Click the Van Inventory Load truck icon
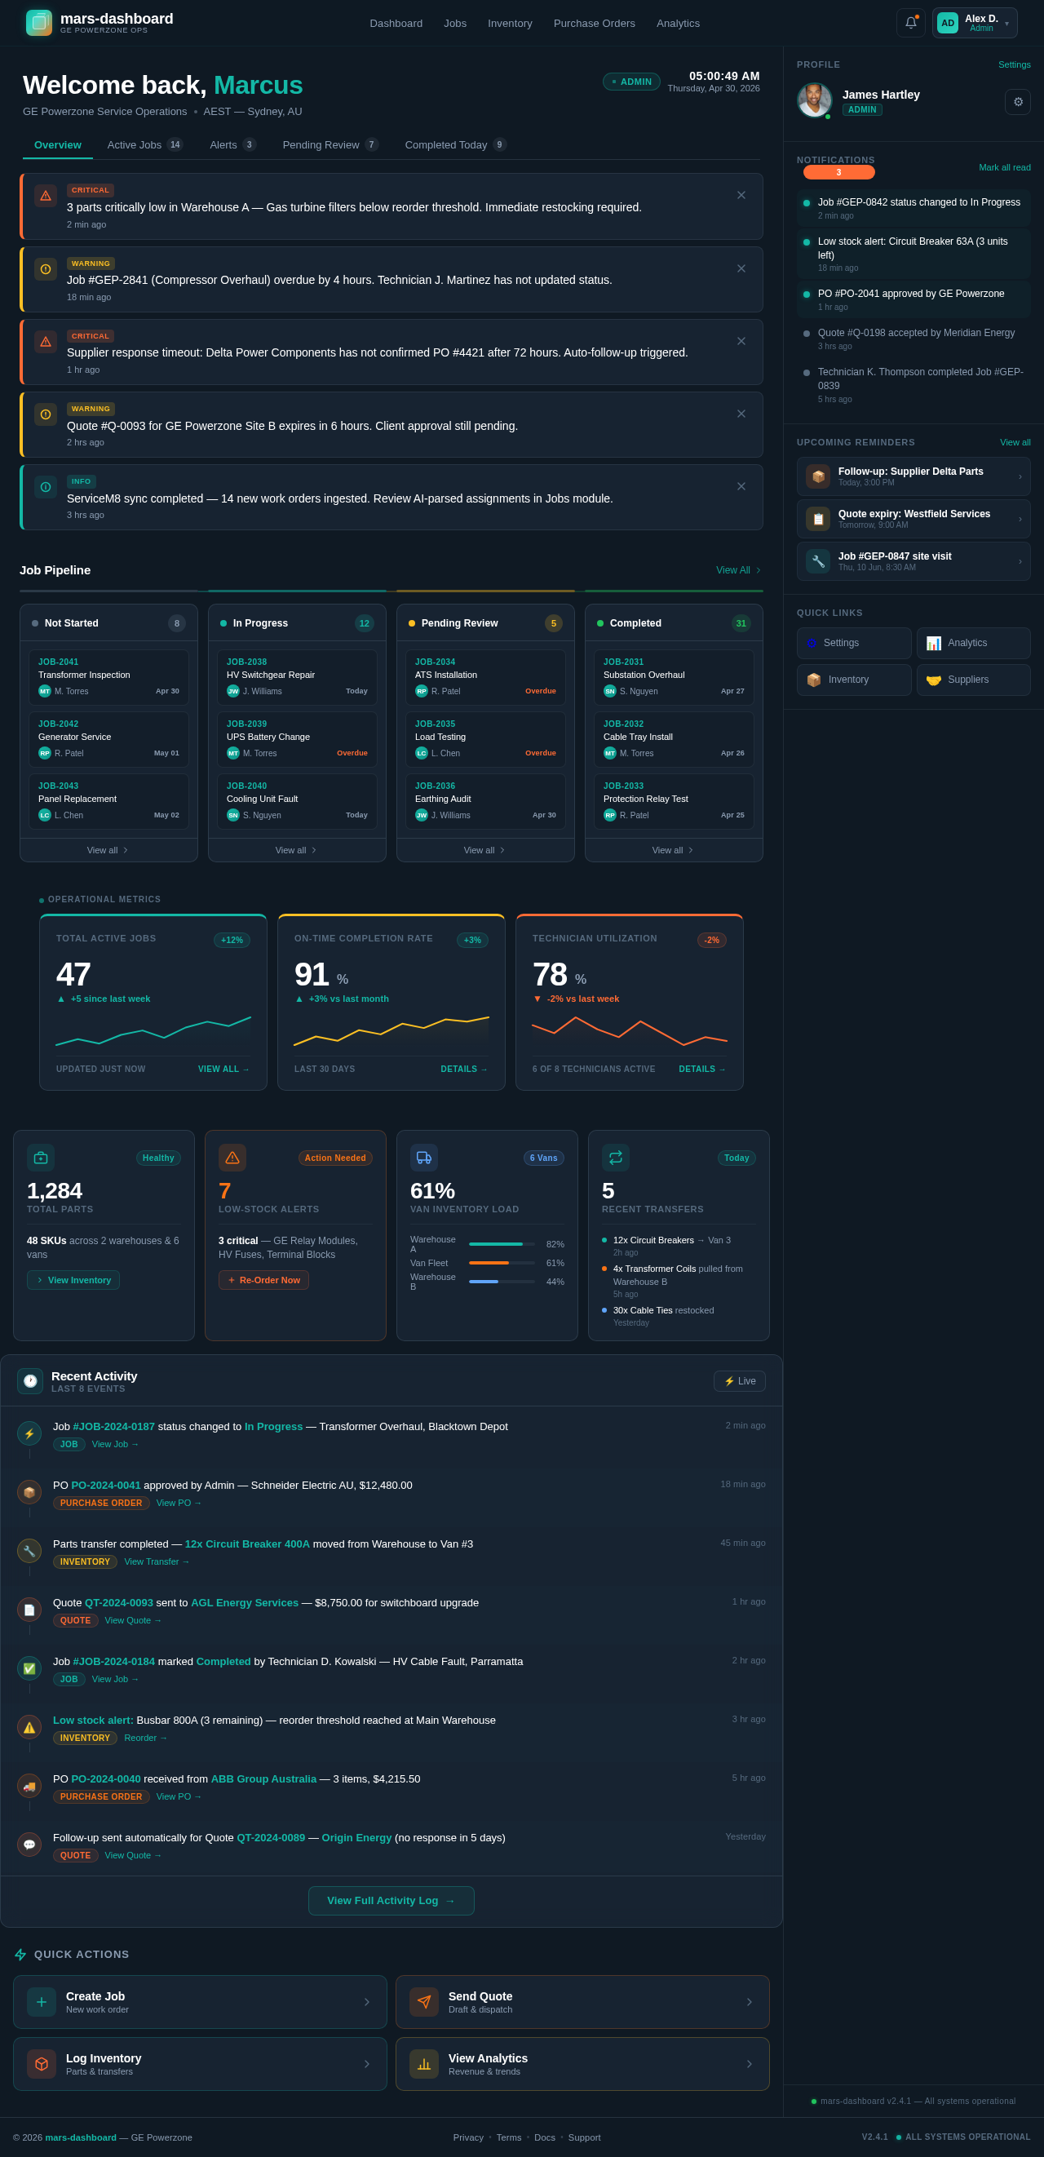Image resolution: width=1044 pixels, height=2157 pixels. point(423,1157)
